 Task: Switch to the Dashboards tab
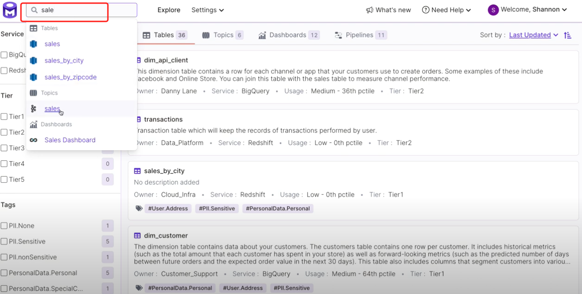tap(288, 35)
